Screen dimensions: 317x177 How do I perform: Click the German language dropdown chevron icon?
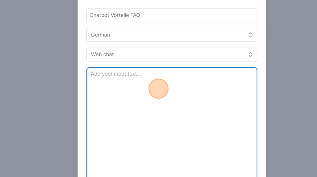pos(250,35)
